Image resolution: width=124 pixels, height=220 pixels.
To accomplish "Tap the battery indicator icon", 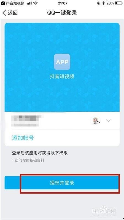I will pyautogui.click(x=118, y=3).
